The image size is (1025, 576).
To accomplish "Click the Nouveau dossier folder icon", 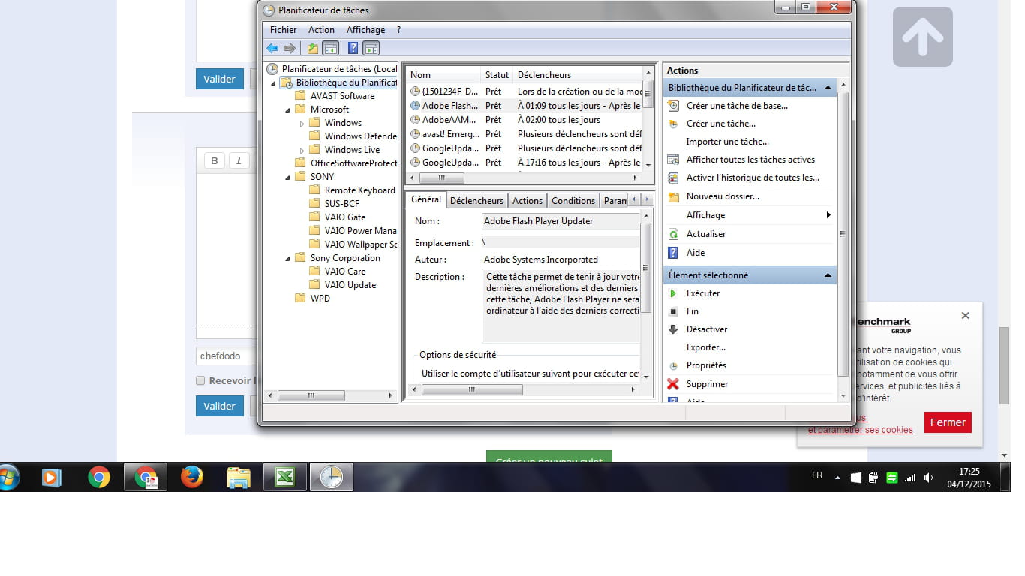I will (673, 196).
